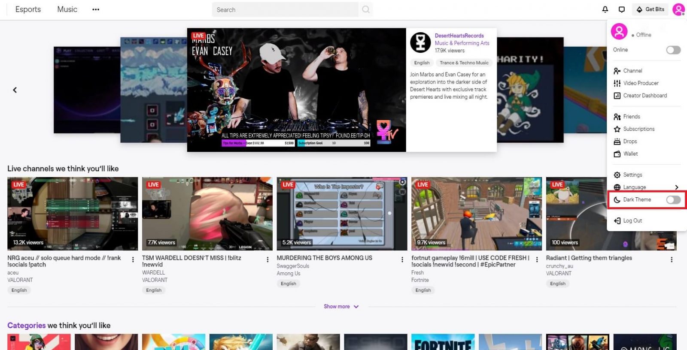Click the Settings gear icon
This screenshot has width=687, height=350.
[x=617, y=175]
